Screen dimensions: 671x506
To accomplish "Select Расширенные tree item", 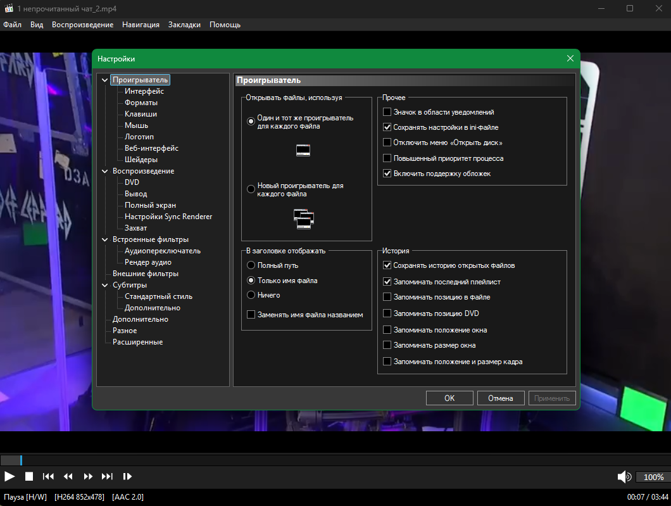I will pyautogui.click(x=138, y=342).
